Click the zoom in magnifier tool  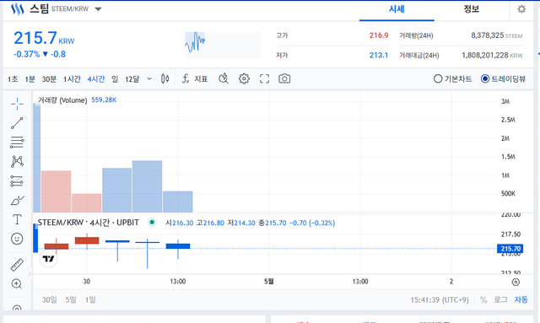tap(17, 284)
